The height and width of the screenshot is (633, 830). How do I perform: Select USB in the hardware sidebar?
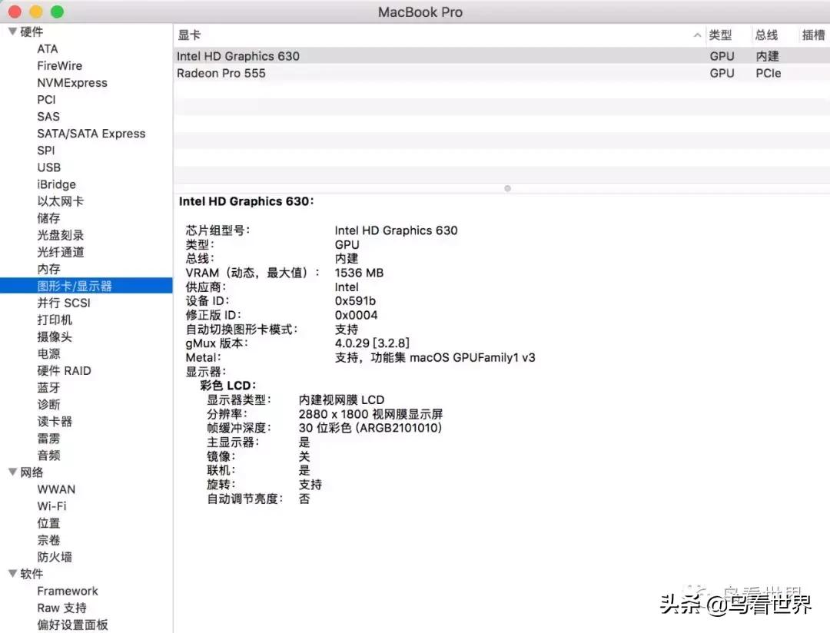pos(49,167)
